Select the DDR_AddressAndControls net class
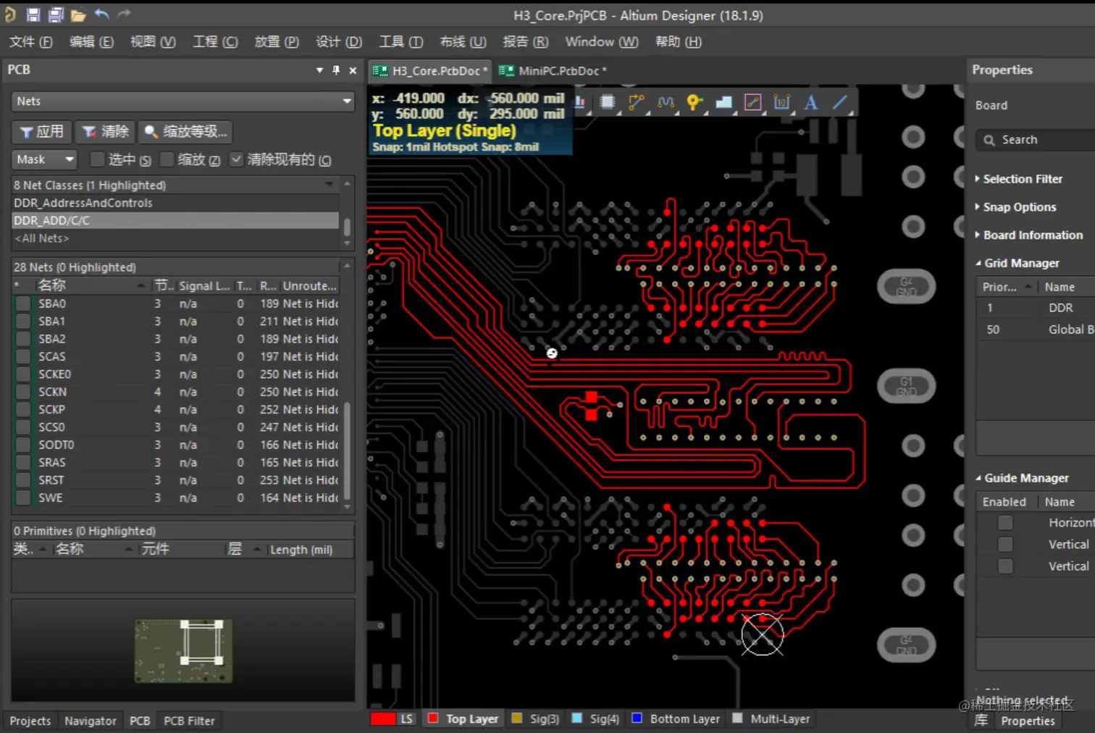The height and width of the screenshot is (733, 1095). click(175, 203)
